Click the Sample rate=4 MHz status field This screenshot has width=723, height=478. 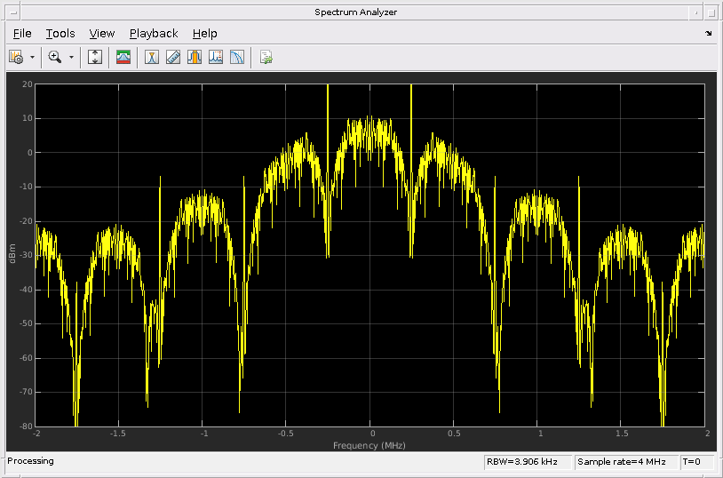[x=625, y=462]
